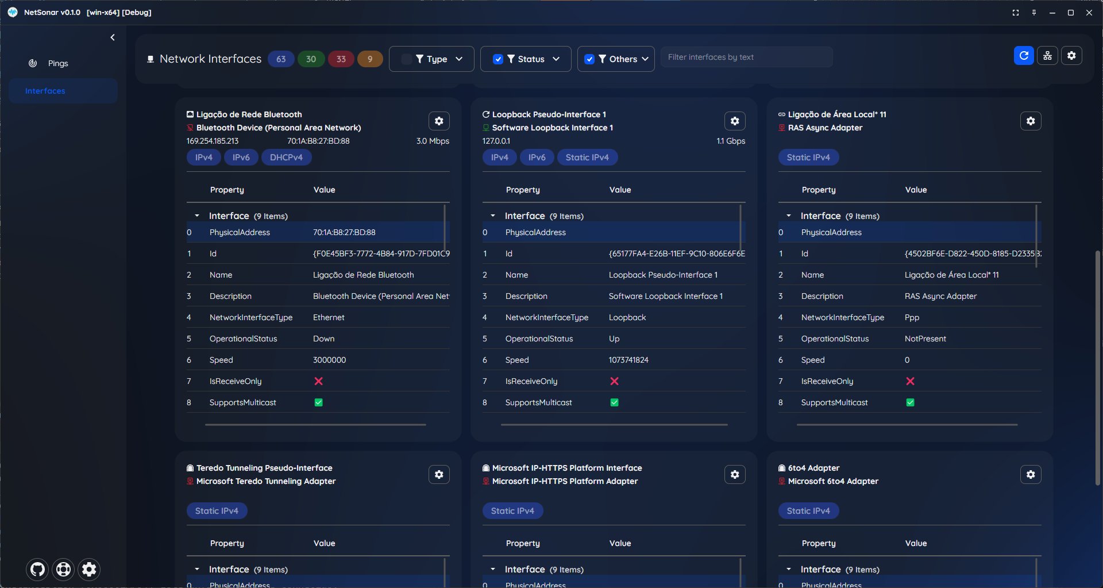Expand the Type filter dropdown arrow
1103x588 pixels.
459,59
